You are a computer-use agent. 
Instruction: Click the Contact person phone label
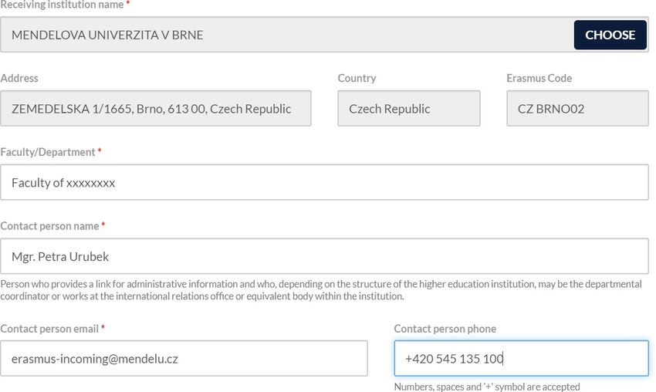(x=445, y=329)
